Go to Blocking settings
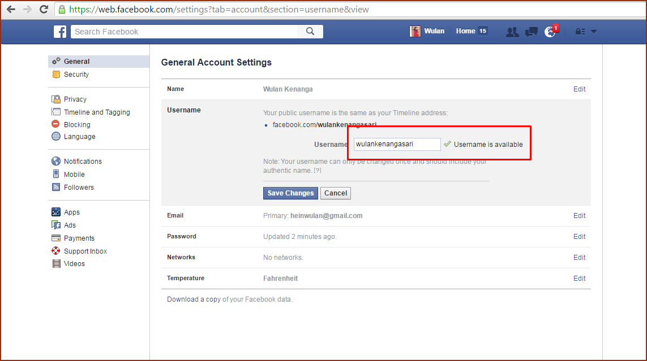 click(77, 125)
